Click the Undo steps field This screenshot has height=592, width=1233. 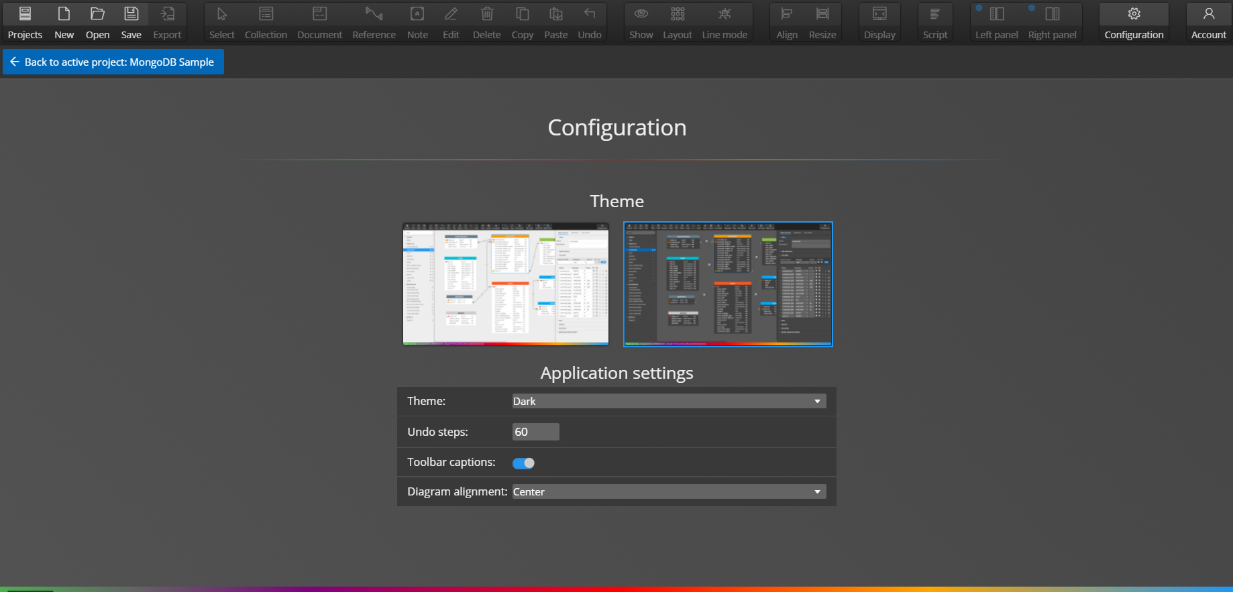[535, 432]
